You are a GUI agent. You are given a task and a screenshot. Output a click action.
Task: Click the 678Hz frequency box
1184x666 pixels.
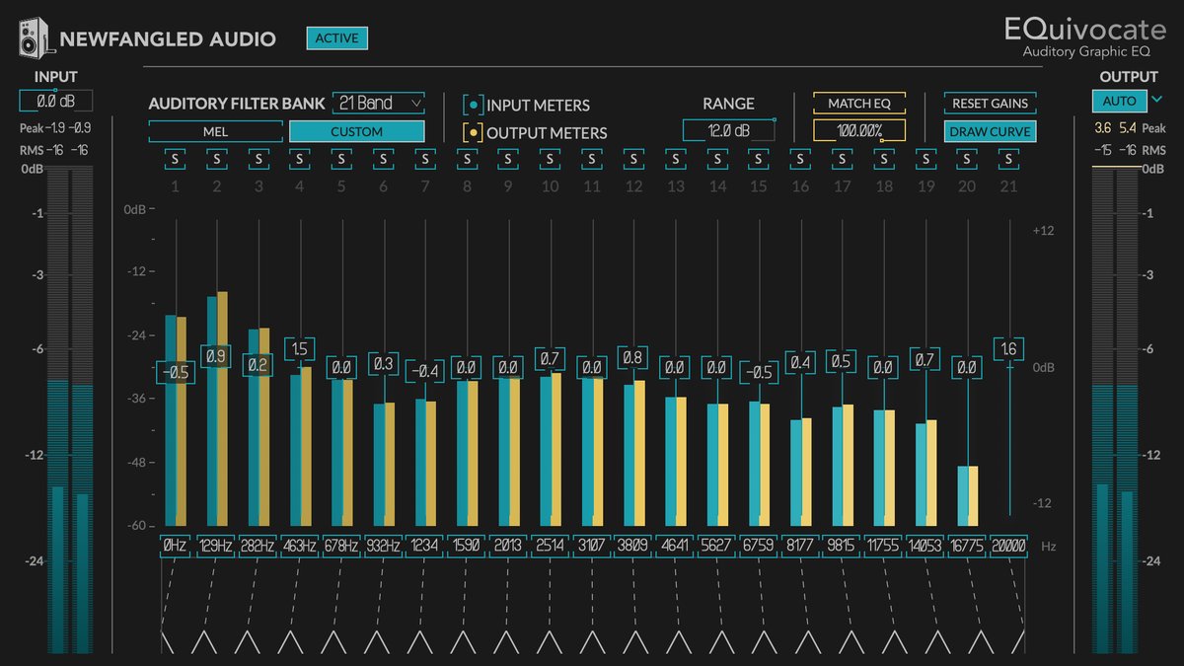pos(341,546)
